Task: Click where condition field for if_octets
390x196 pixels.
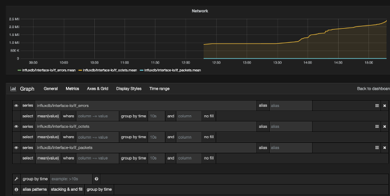Action: [97, 137]
